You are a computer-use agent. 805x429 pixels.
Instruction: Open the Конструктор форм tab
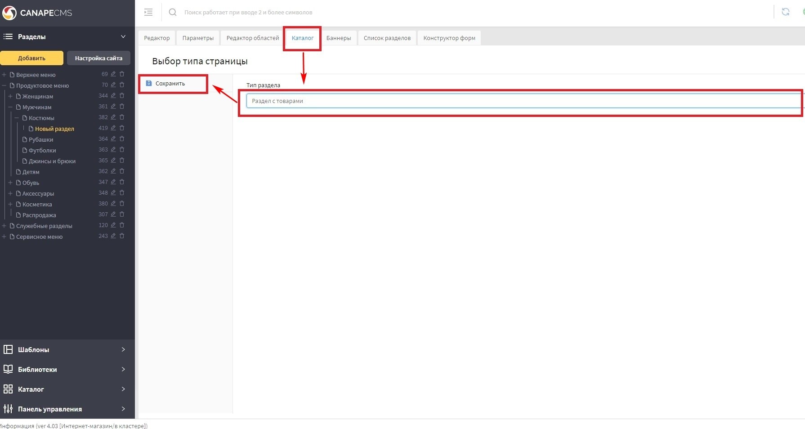pos(449,38)
